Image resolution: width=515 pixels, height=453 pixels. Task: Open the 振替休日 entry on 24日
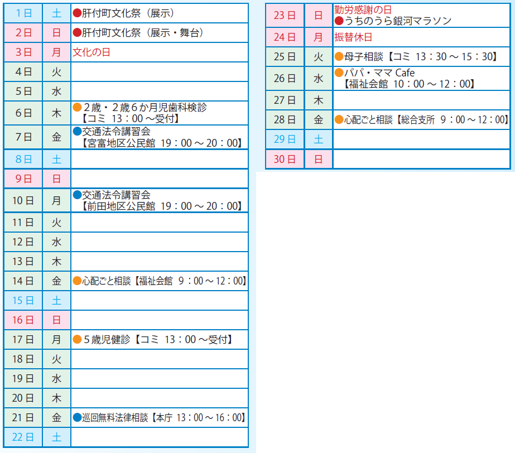[353, 37]
